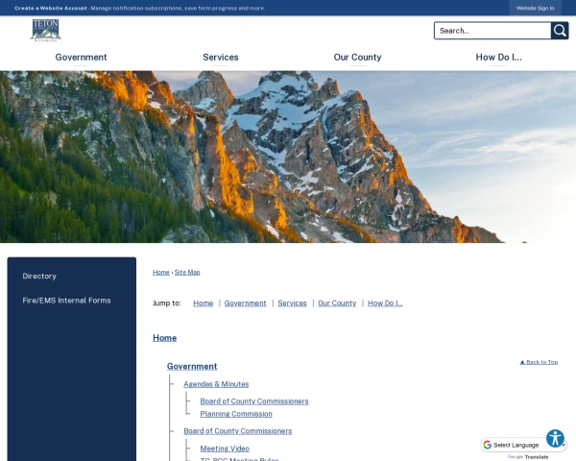Click the magnifying glass search button
This screenshot has width=576, height=461.
click(560, 31)
